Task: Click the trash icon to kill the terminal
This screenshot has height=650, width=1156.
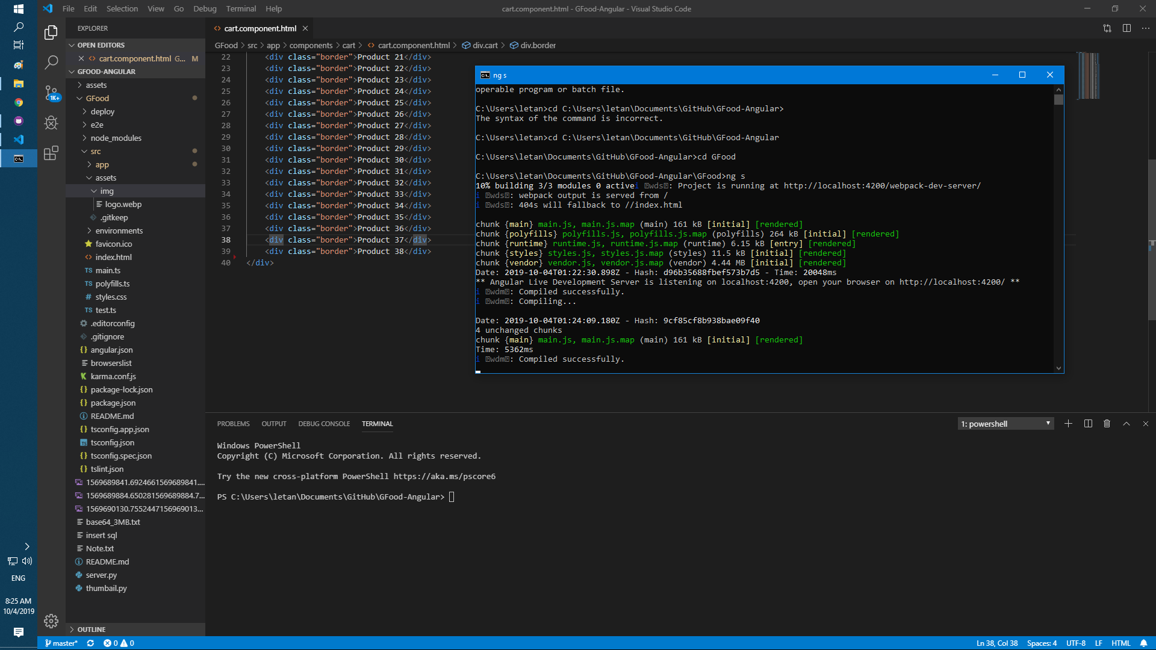Action: coord(1107,424)
